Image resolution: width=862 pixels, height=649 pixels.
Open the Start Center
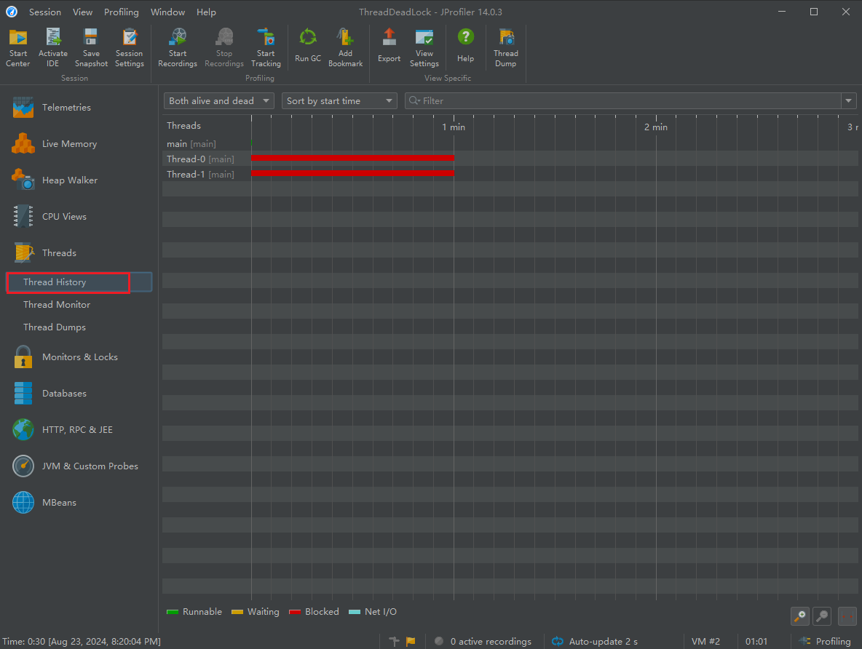point(17,48)
